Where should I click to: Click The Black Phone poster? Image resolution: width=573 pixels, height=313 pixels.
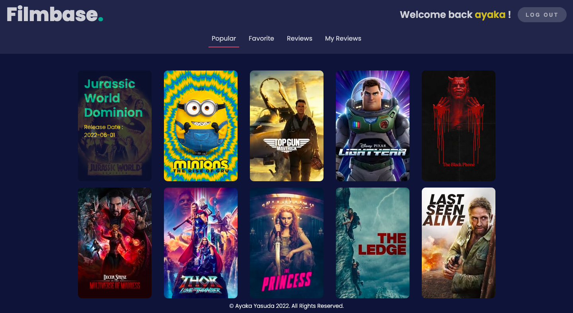pos(458,125)
